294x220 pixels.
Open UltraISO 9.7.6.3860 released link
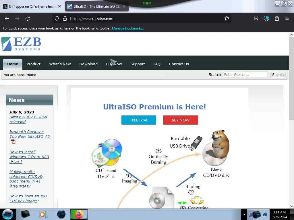28,119
